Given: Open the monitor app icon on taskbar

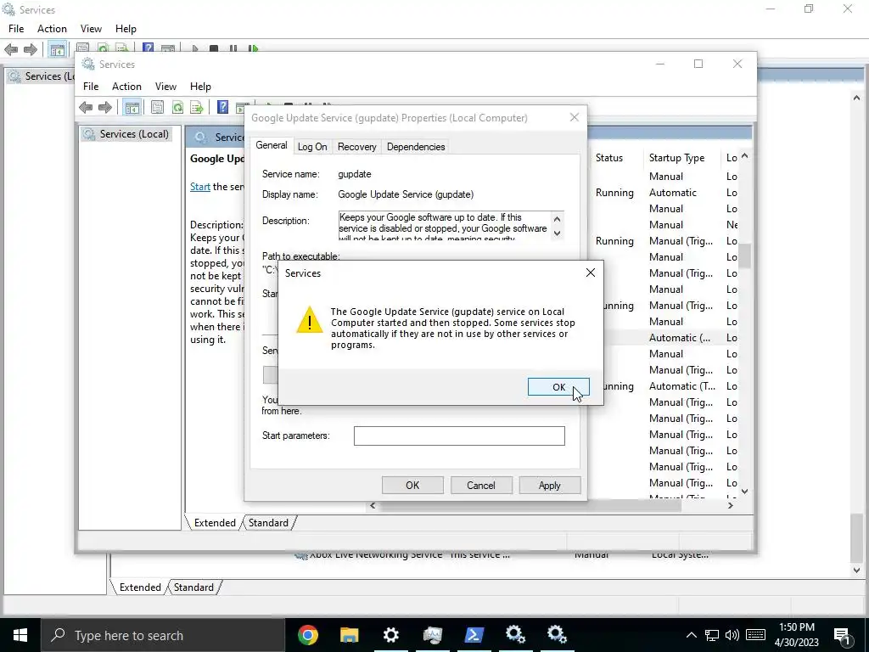Looking at the screenshot, I should pos(432,635).
